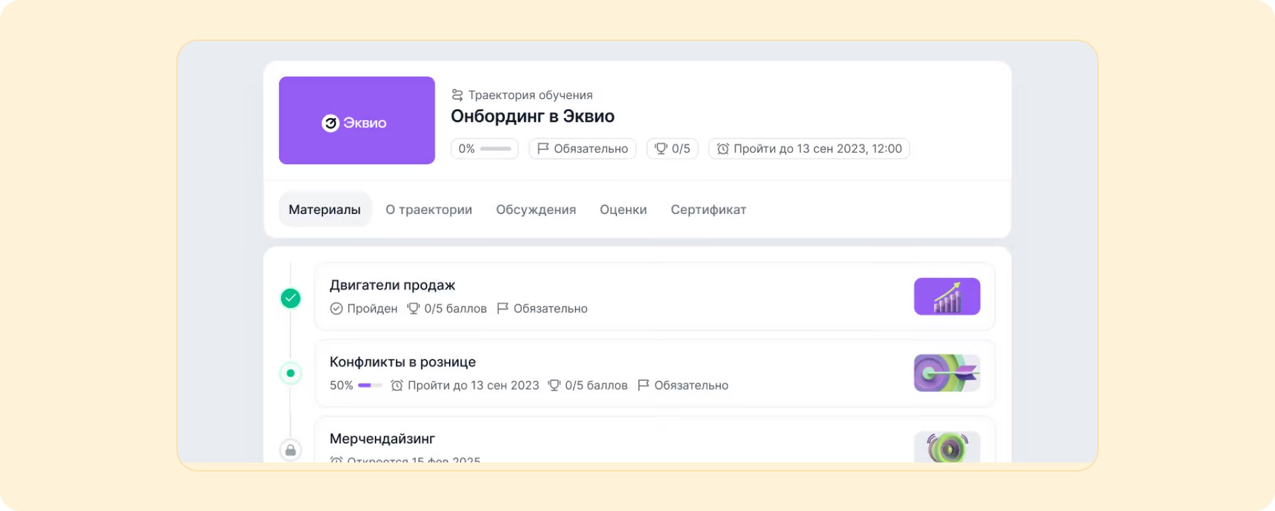
Task: Click the trophy icon in Двигатели продаж row
Action: [x=413, y=309]
